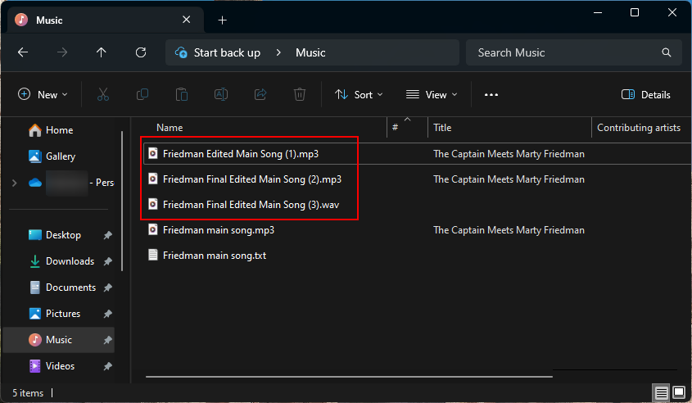Switch to large thumbnails view in status bar
The width and height of the screenshot is (692, 403).
pos(679,393)
